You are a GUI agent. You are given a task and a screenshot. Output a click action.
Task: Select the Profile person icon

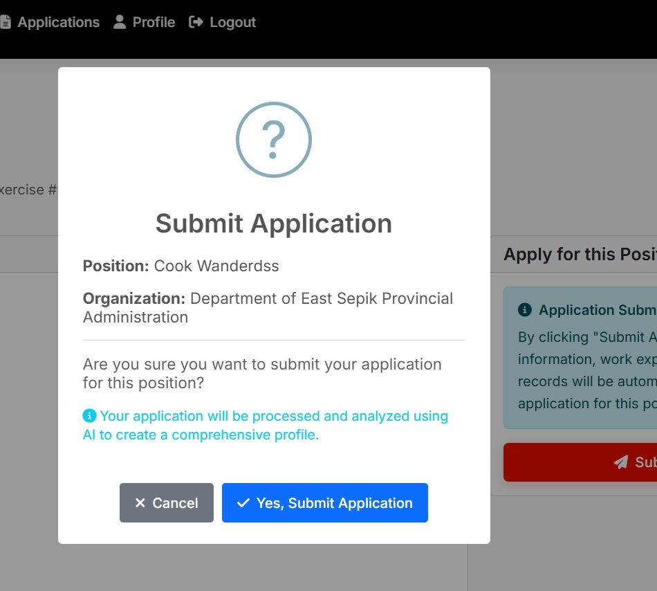point(118,21)
